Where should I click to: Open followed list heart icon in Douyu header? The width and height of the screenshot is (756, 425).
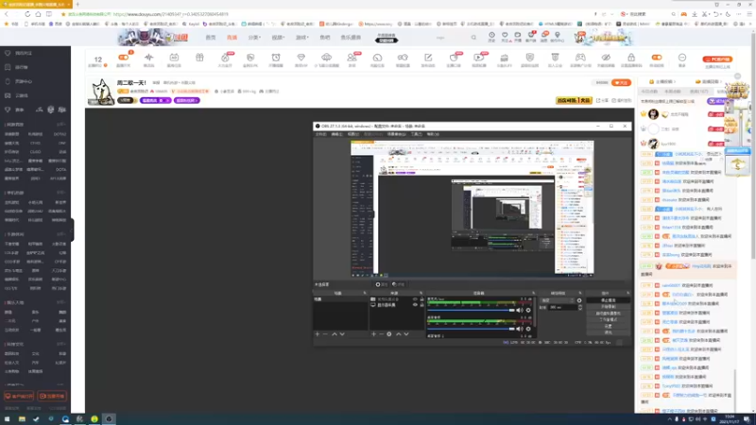pos(505,37)
